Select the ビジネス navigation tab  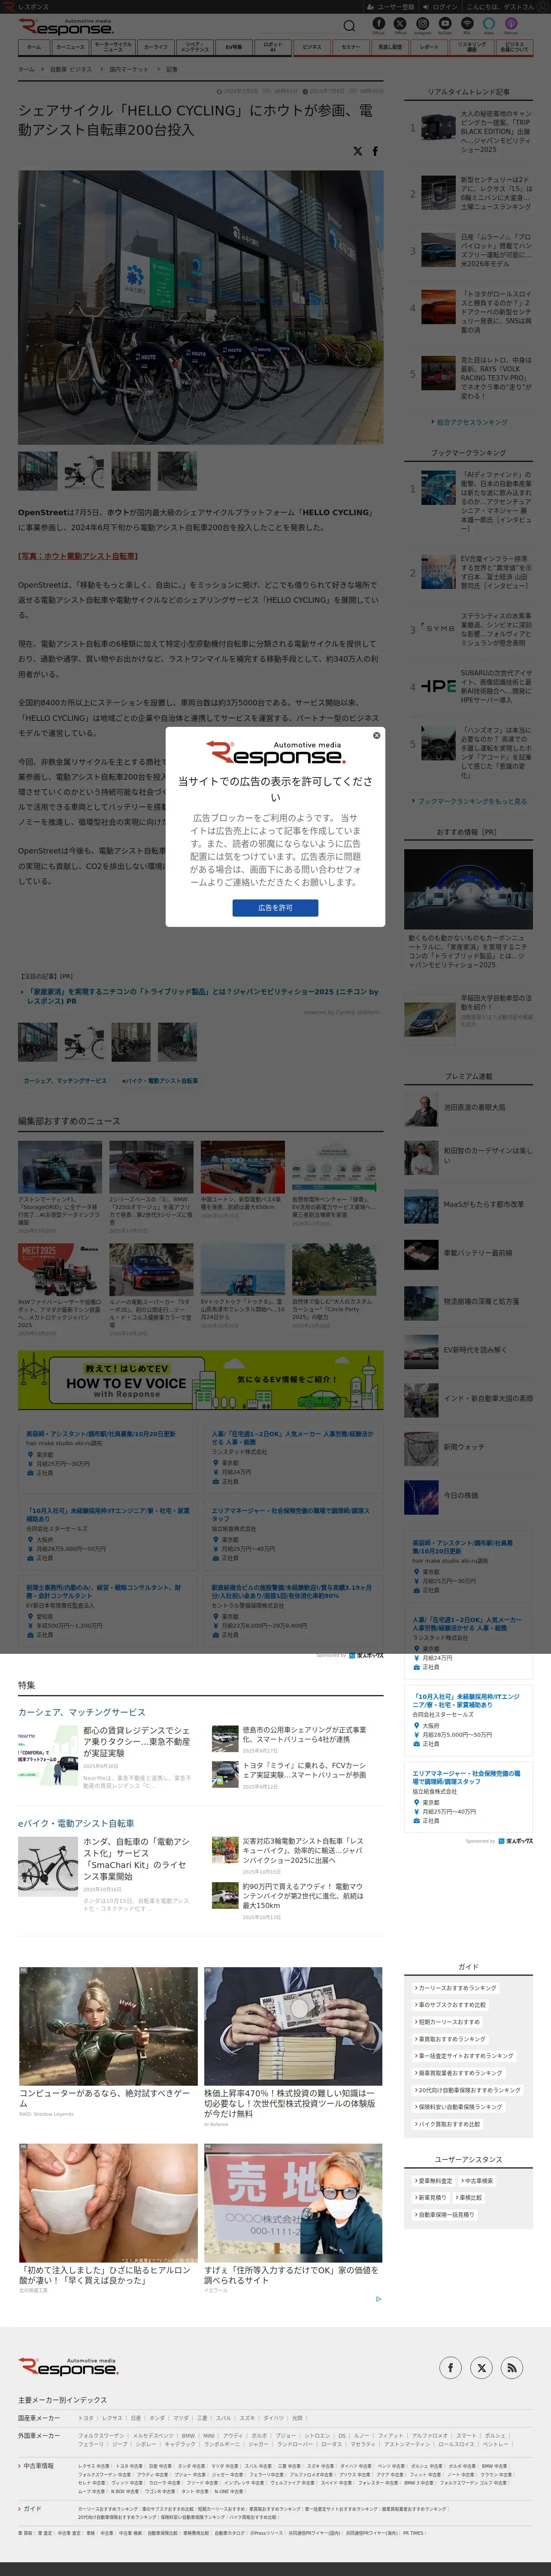[312, 47]
